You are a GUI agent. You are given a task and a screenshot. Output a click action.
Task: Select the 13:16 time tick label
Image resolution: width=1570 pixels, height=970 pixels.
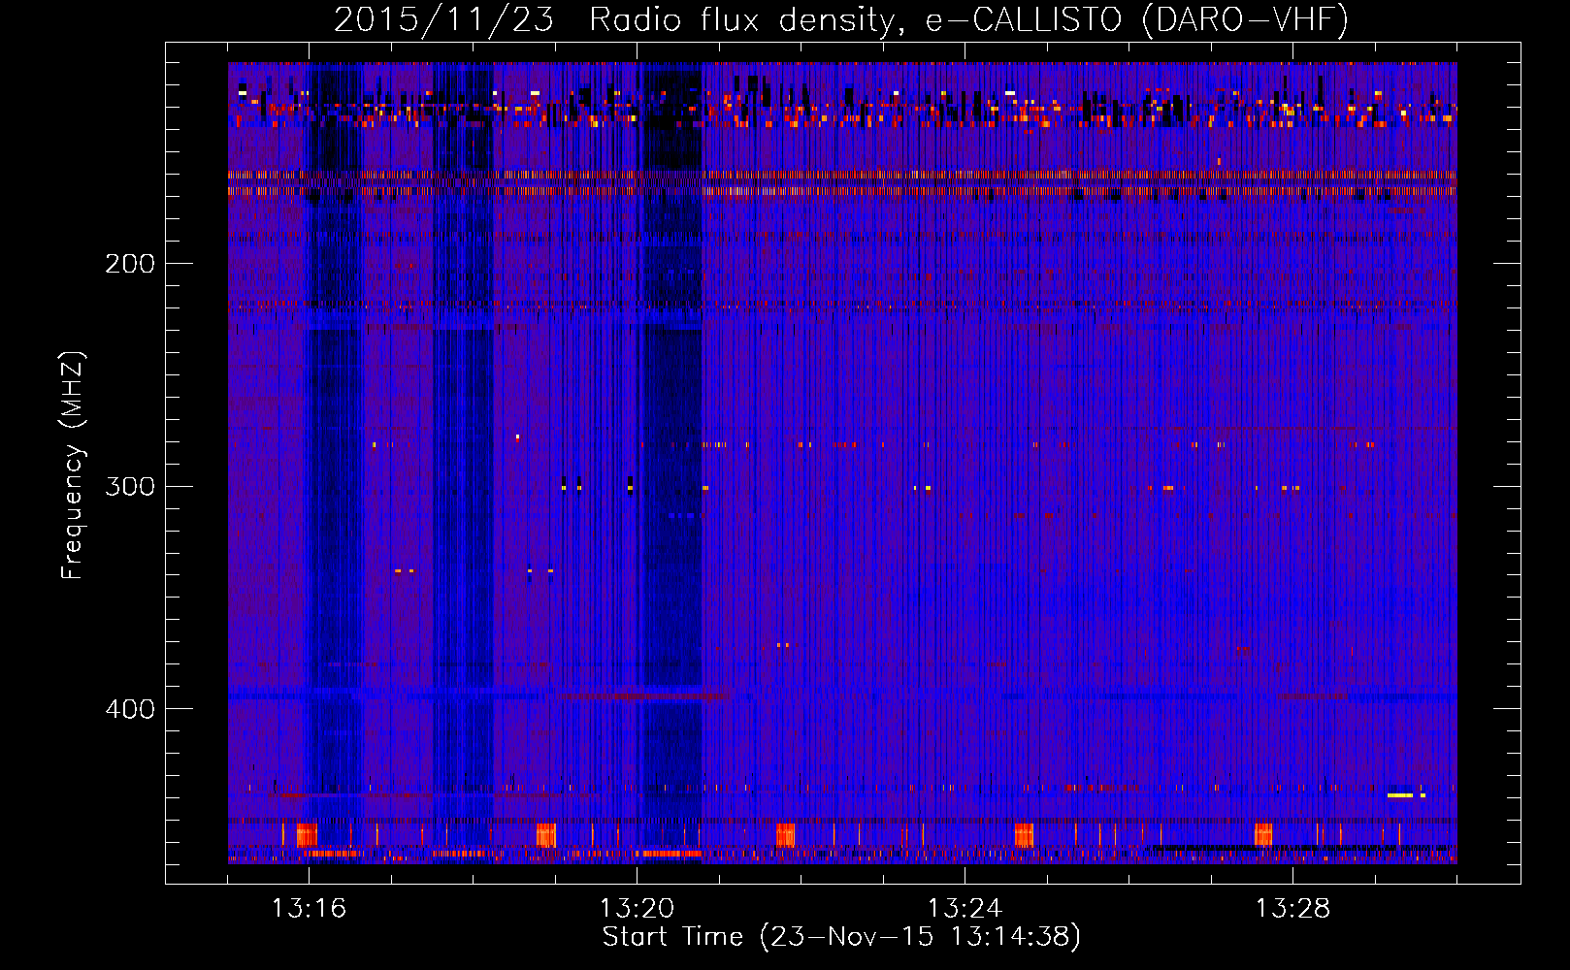[309, 909]
